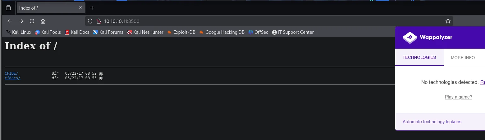Open the Kali Docs bookmark
This screenshot has height=140, width=485.
pos(77,32)
